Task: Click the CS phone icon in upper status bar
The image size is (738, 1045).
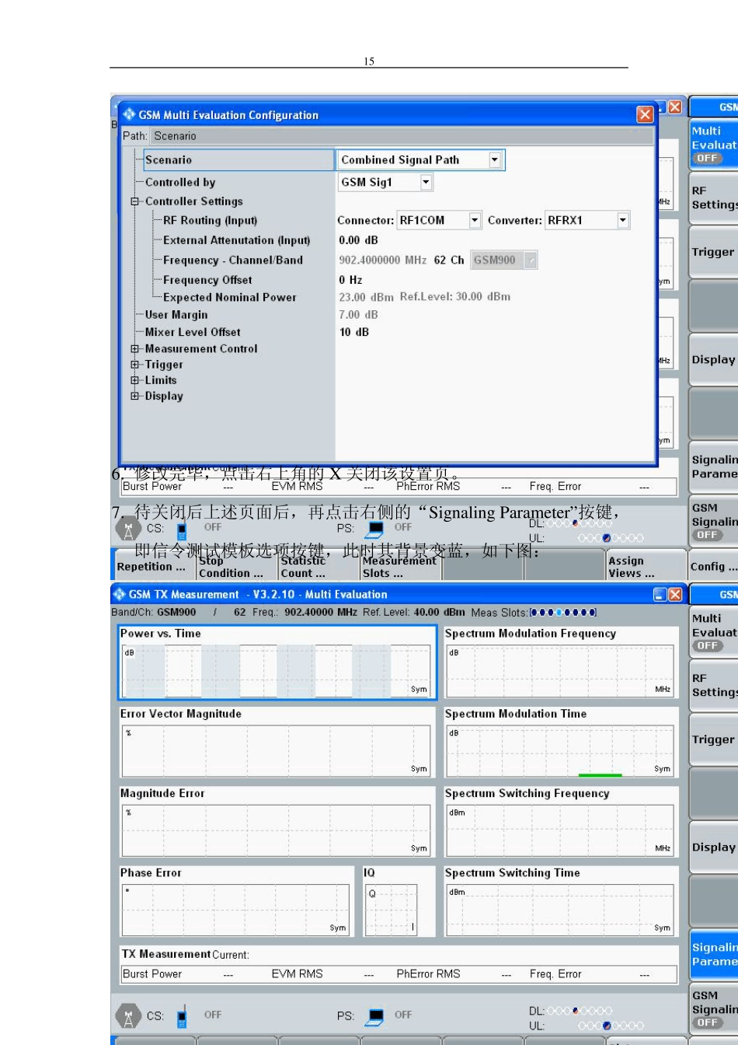Action: coord(182,529)
